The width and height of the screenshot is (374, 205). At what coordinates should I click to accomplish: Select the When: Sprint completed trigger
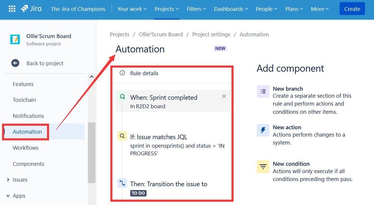(x=173, y=101)
